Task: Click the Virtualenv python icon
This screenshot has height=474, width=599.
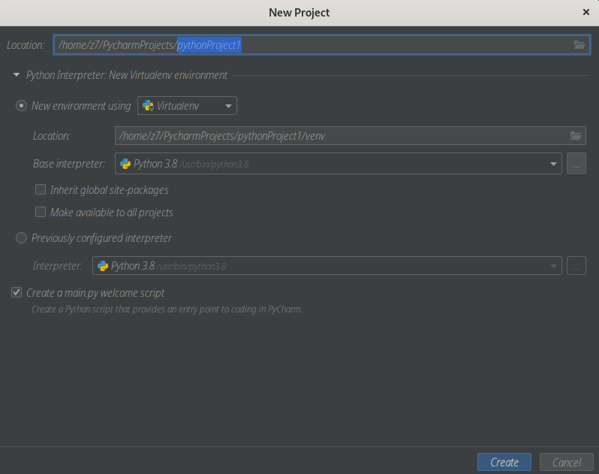Action: (148, 105)
